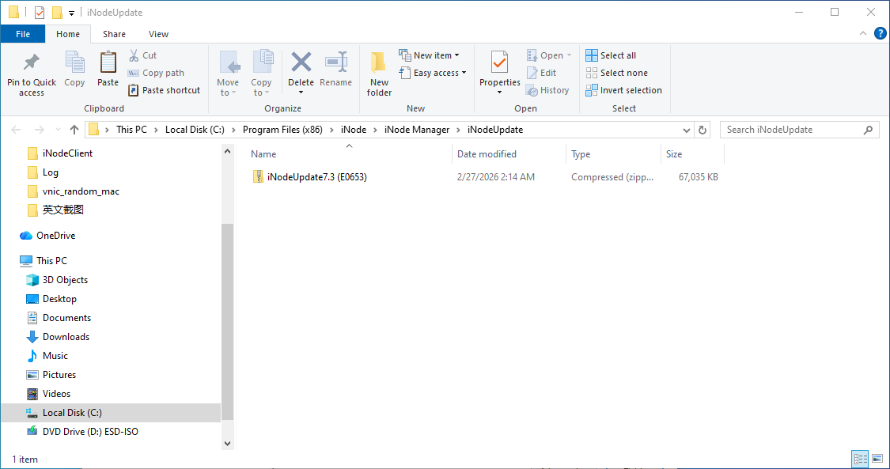Click the Paste clipboard icon
This screenshot has height=469, width=890.
(x=108, y=62)
